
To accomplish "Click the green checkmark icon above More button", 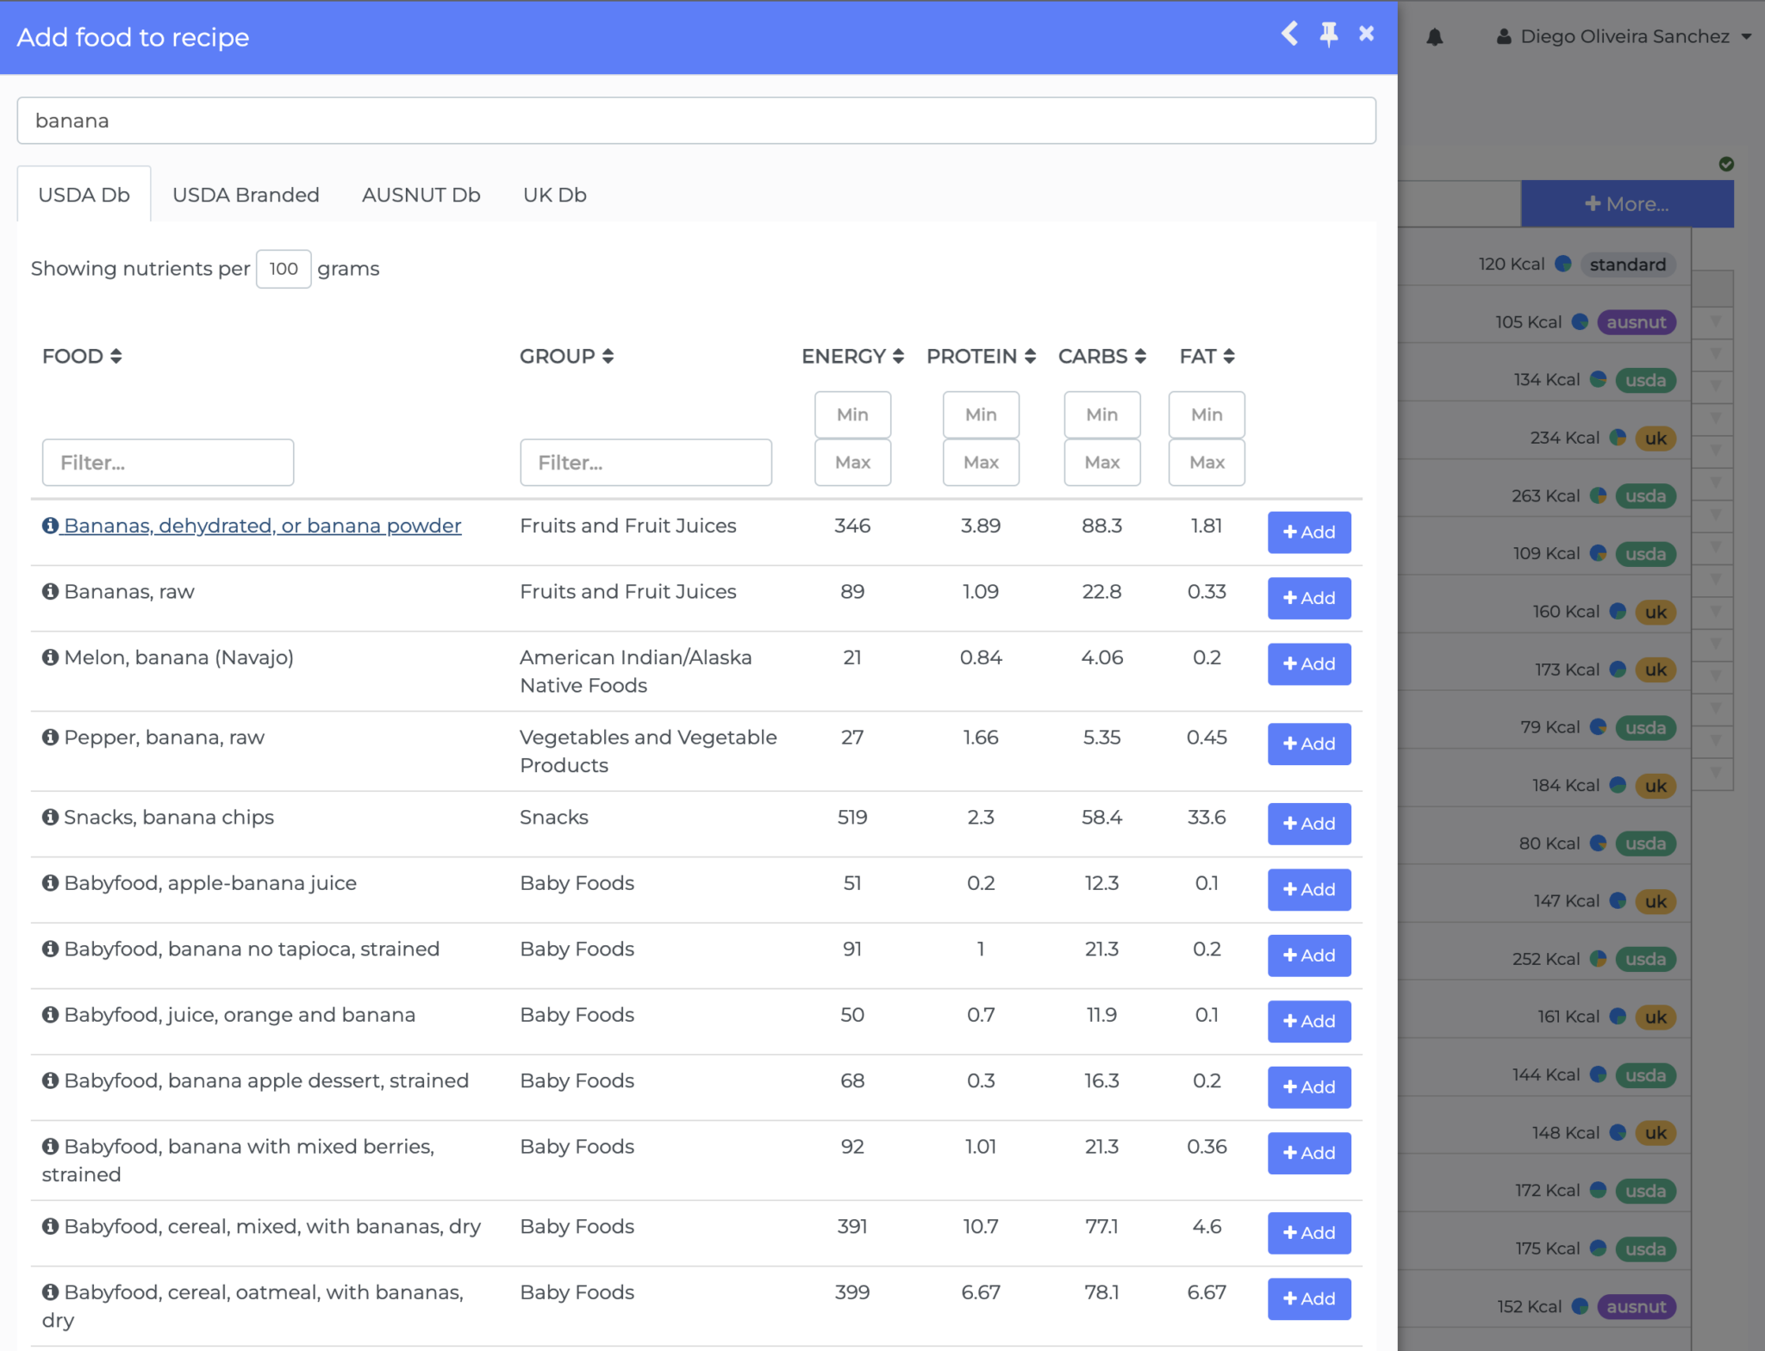I will click(x=1725, y=164).
